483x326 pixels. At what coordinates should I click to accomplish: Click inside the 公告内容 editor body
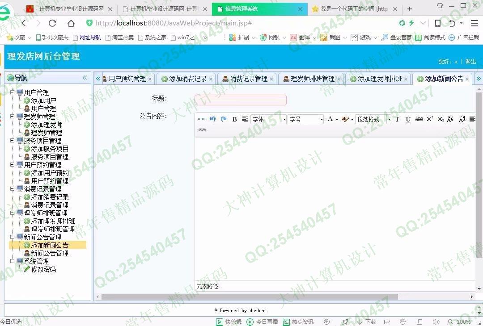[x=335, y=208]
